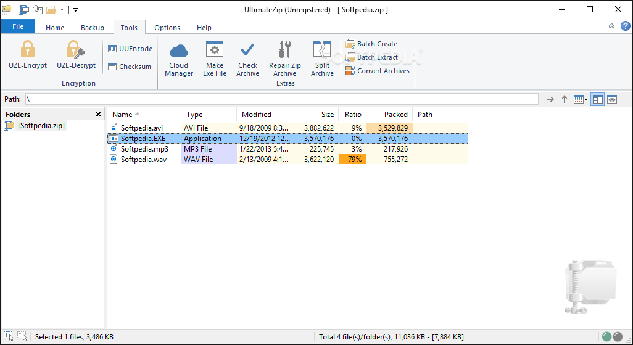Click the blue clamp archive icon in title bar
This screenshot has width=633, height=345.
[x=24, y=10]
